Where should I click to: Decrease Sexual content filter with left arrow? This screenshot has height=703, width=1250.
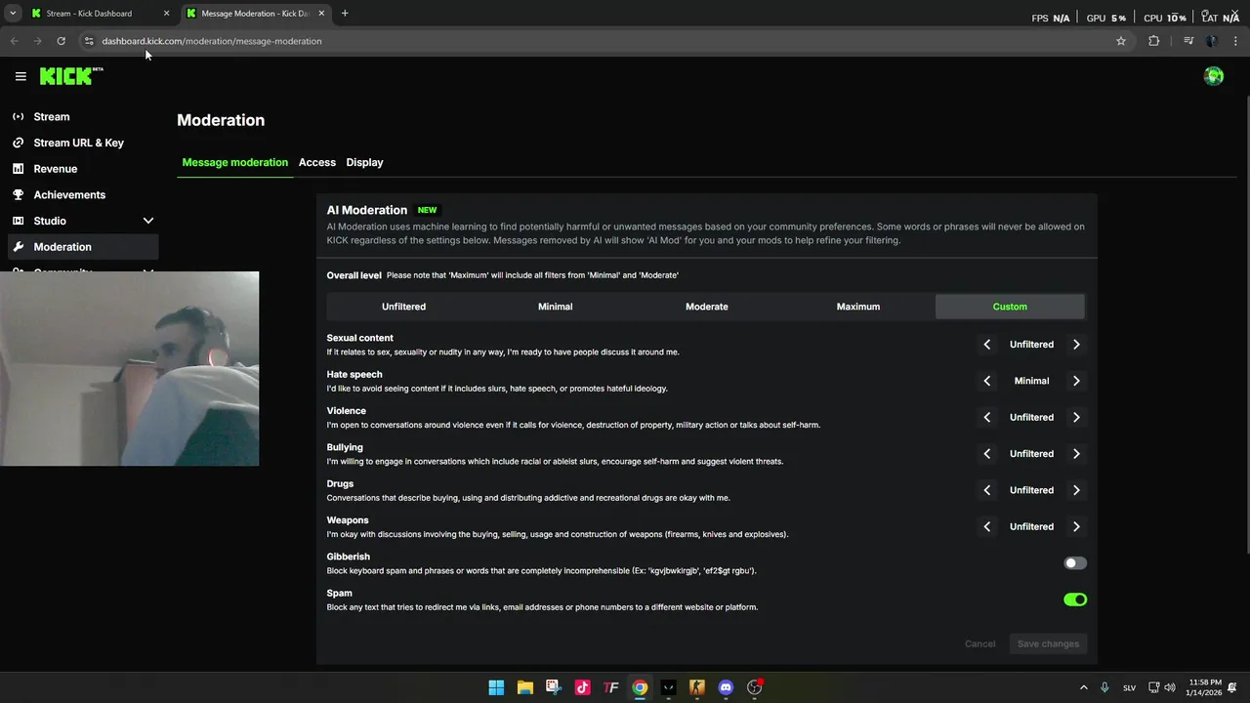click(986, 345)
